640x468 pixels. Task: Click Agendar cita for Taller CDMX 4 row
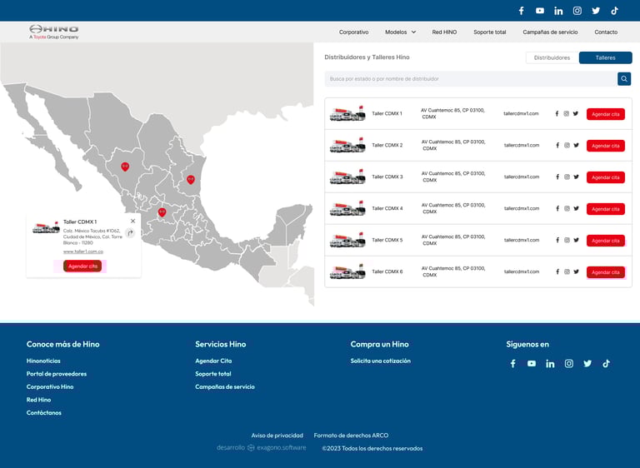(x=605, y=209)
